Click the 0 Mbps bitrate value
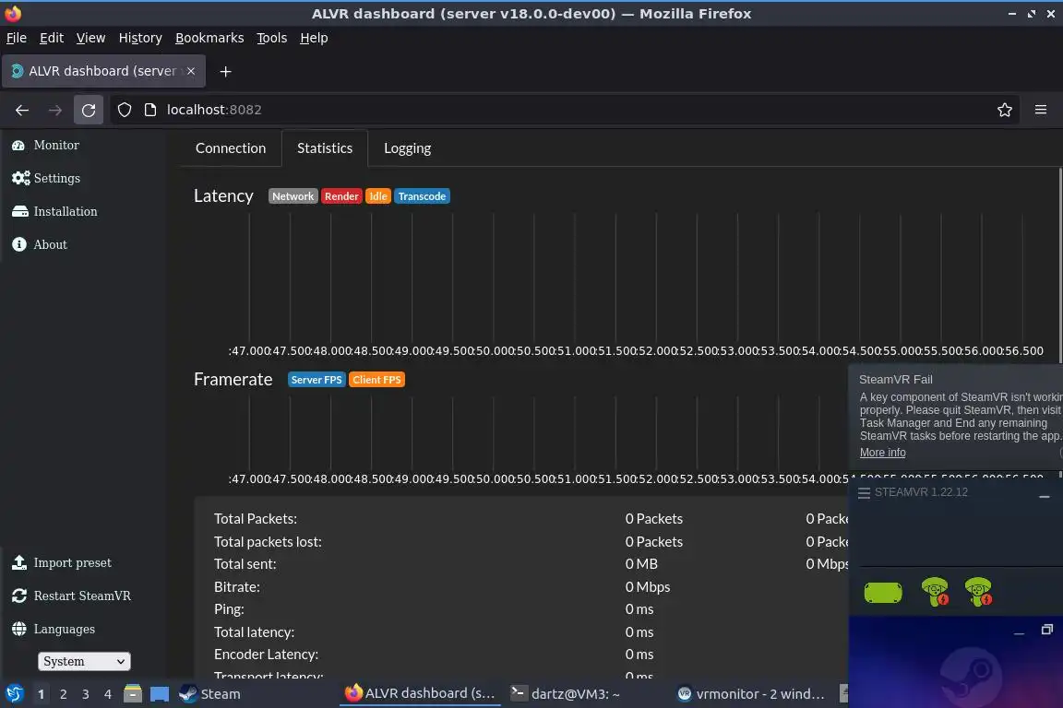Screen dimensions: 1063x708 click(648, 586)
